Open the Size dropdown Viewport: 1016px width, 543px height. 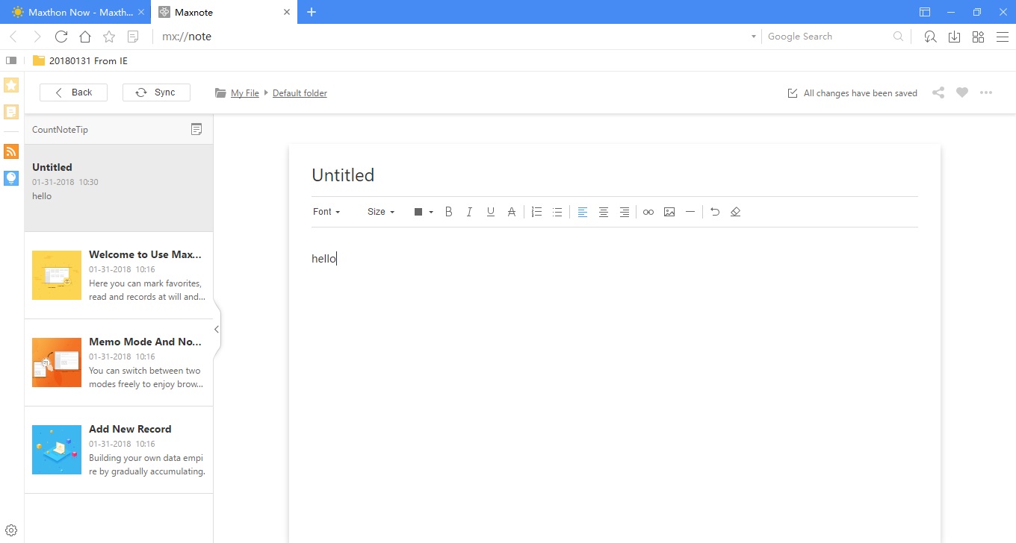pyautogui.click(x=380, y=212)
